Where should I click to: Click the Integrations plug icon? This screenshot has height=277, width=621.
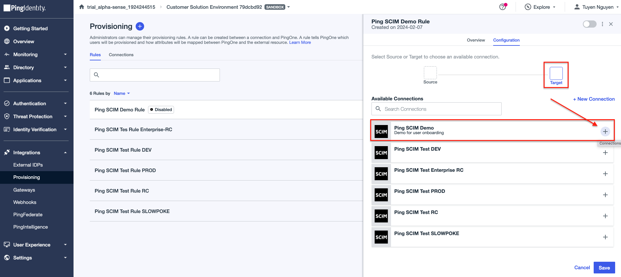(7, 152)
